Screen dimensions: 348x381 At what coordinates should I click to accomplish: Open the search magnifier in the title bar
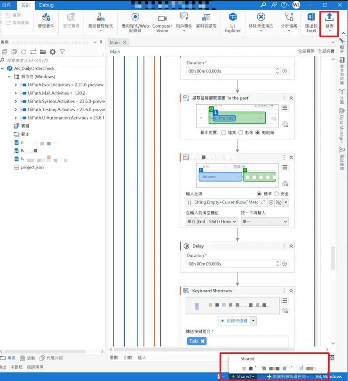point(263,5)
